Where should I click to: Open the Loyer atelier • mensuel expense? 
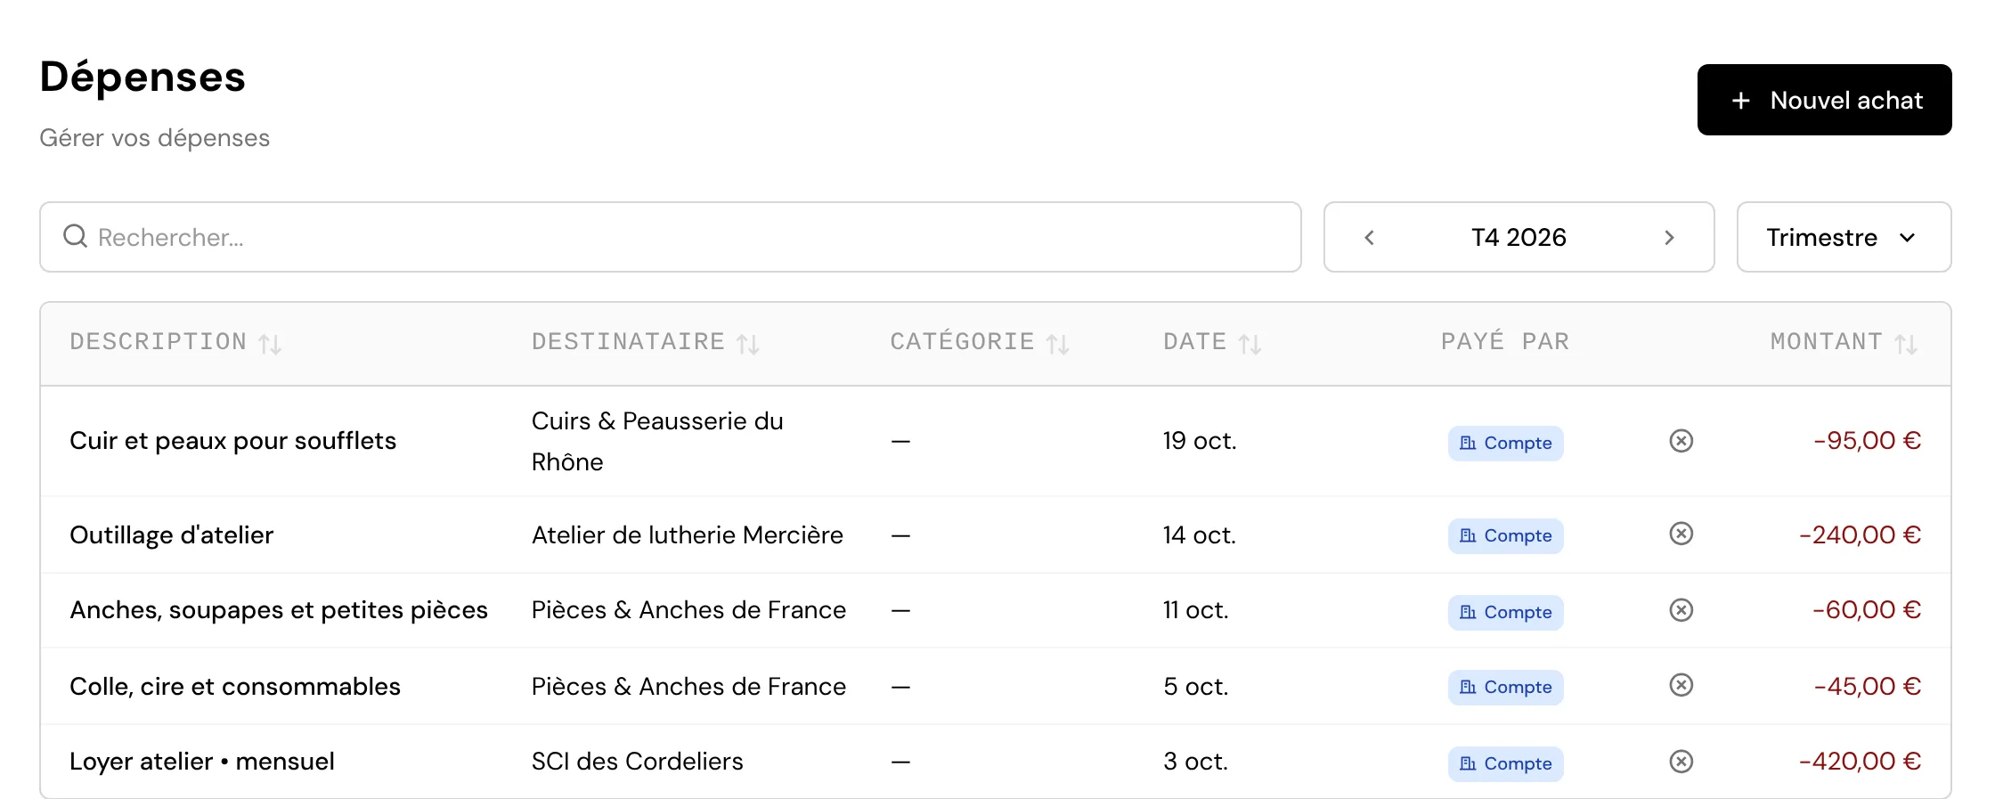pyautogui.click(x=202, y=762)
